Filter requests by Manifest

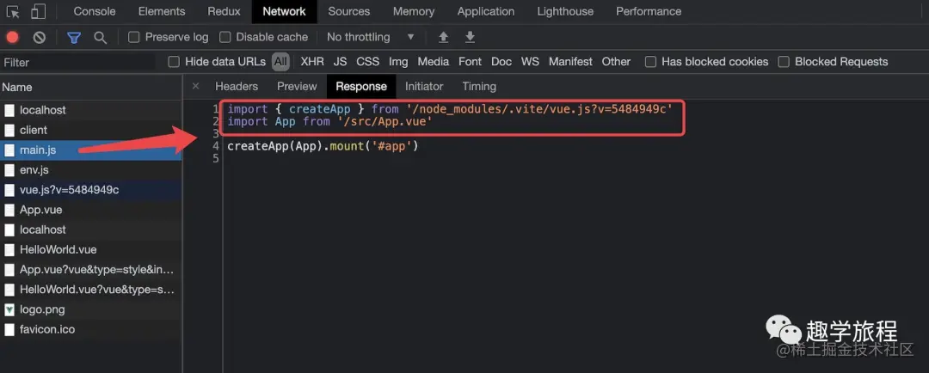pos(570,62)
